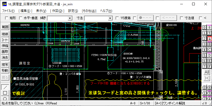Toggle square layer 8 button
The width and height of the screenshot is (212, 106).
pyautogui.click(x=209, y=28)
